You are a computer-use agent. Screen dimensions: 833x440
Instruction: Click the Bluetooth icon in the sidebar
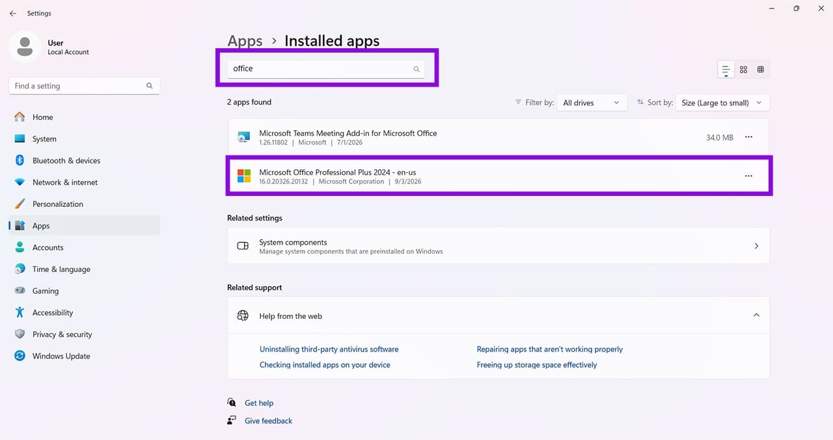(x=20, y=160)
